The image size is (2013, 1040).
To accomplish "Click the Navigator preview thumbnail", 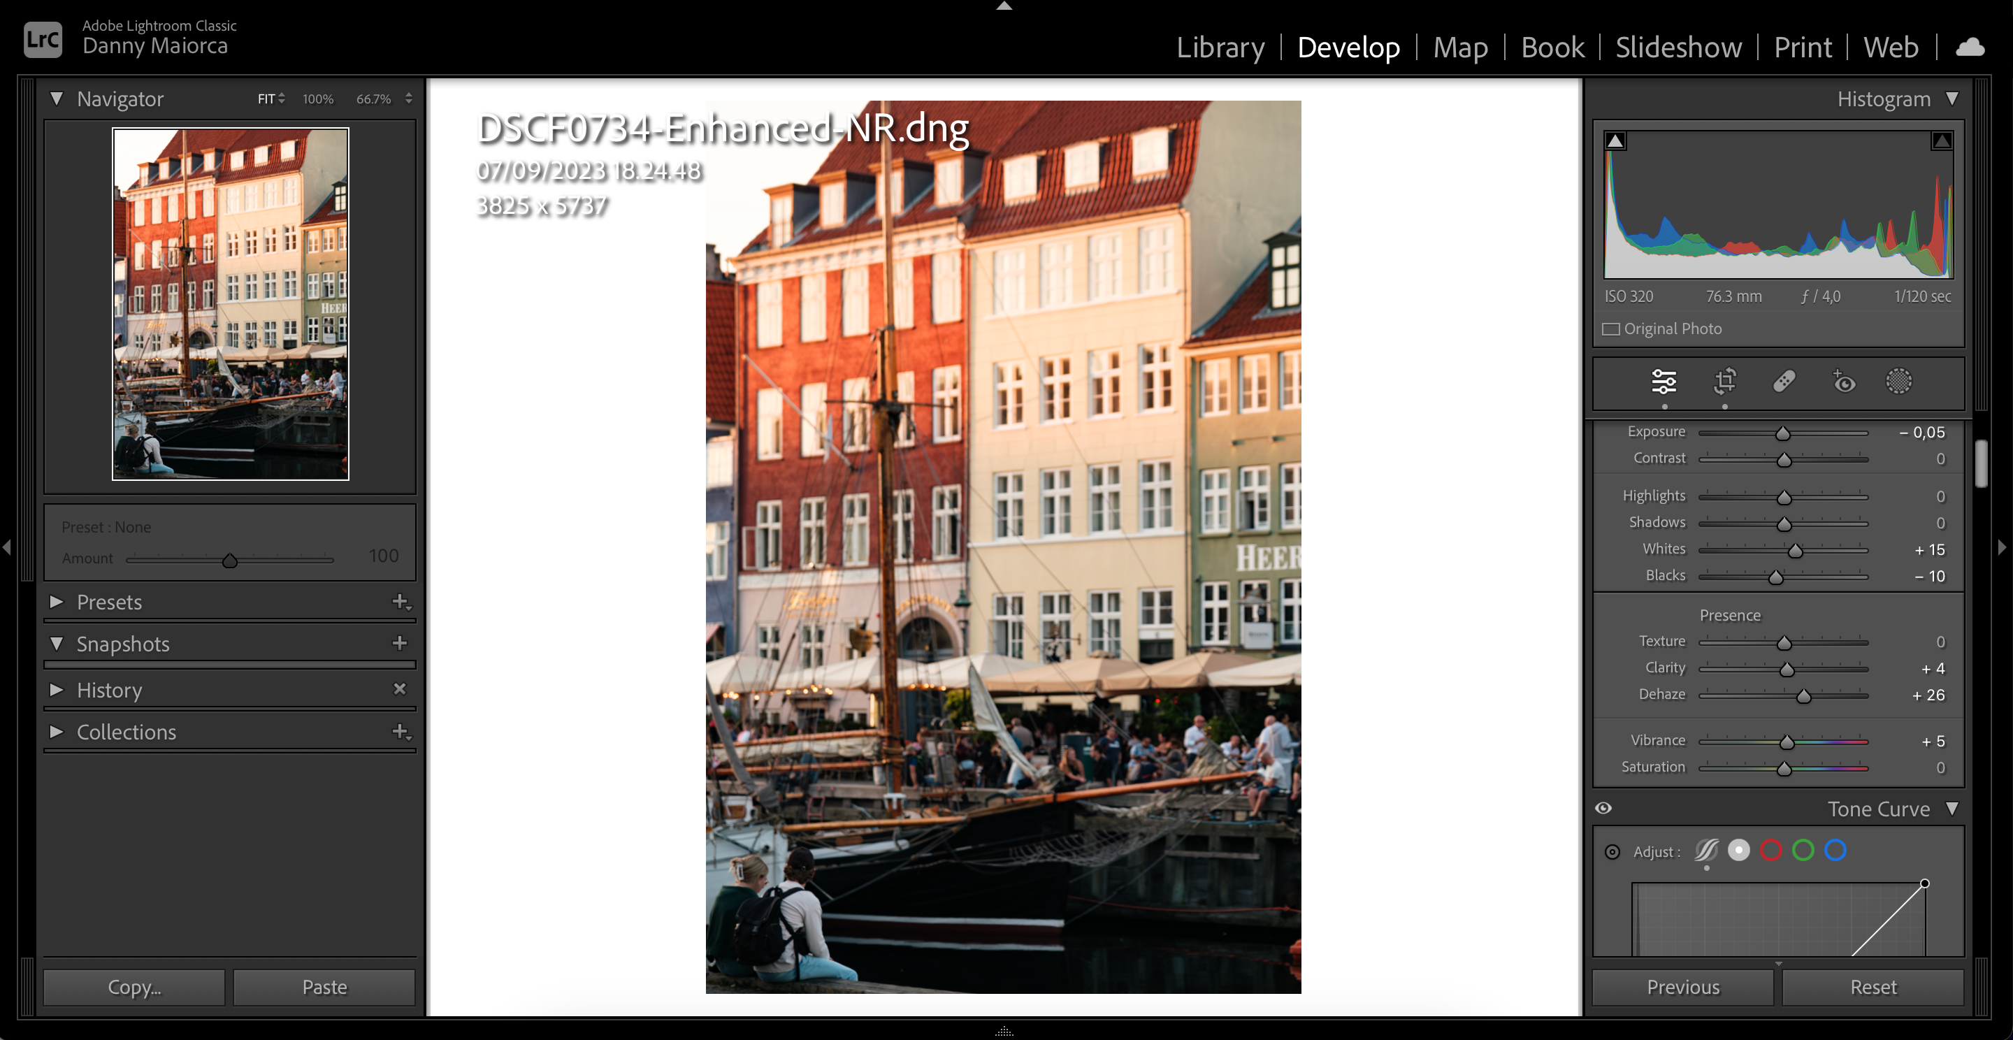I will (x=230, y=305).
